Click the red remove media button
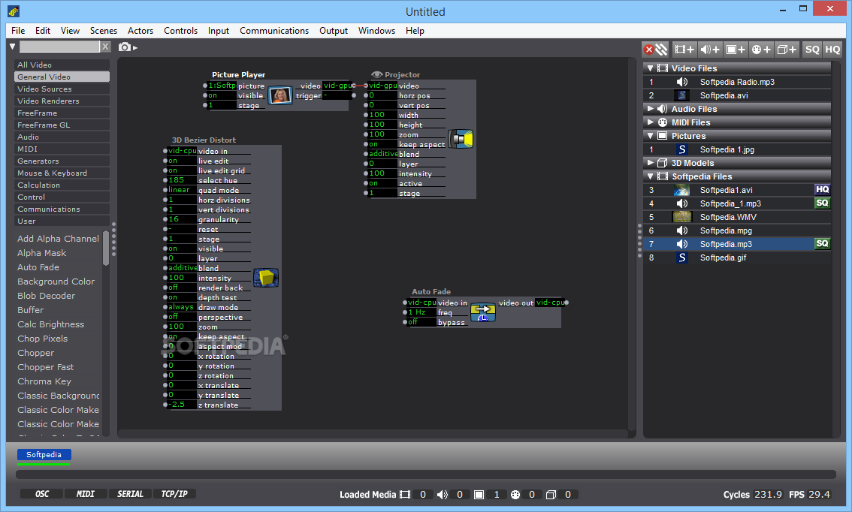This screenshot has height=512, width=852. [x=649, y=50]
